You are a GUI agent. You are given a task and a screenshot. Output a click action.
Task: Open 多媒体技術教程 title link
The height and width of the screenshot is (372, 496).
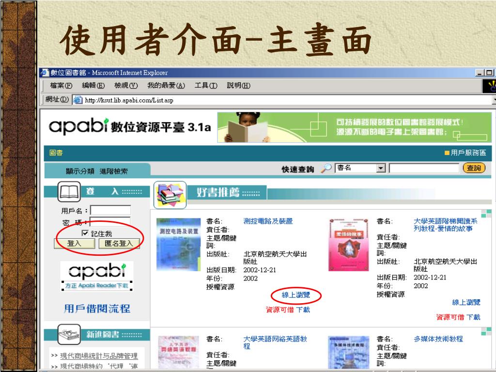[x=438, y=339]
